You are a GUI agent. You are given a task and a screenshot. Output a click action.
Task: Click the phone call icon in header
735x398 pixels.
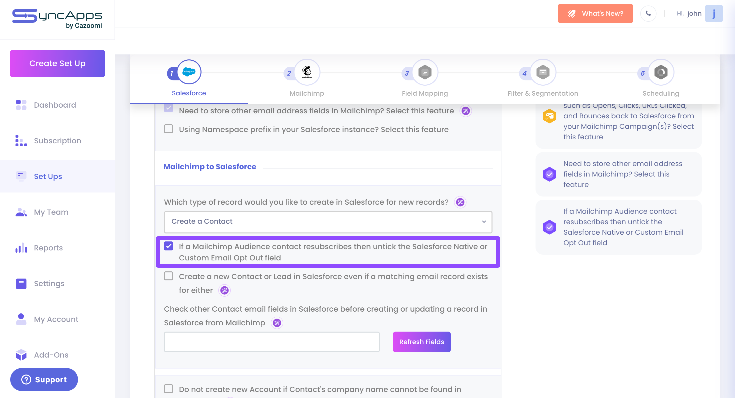pyautogui.click(x=648, y=13)
